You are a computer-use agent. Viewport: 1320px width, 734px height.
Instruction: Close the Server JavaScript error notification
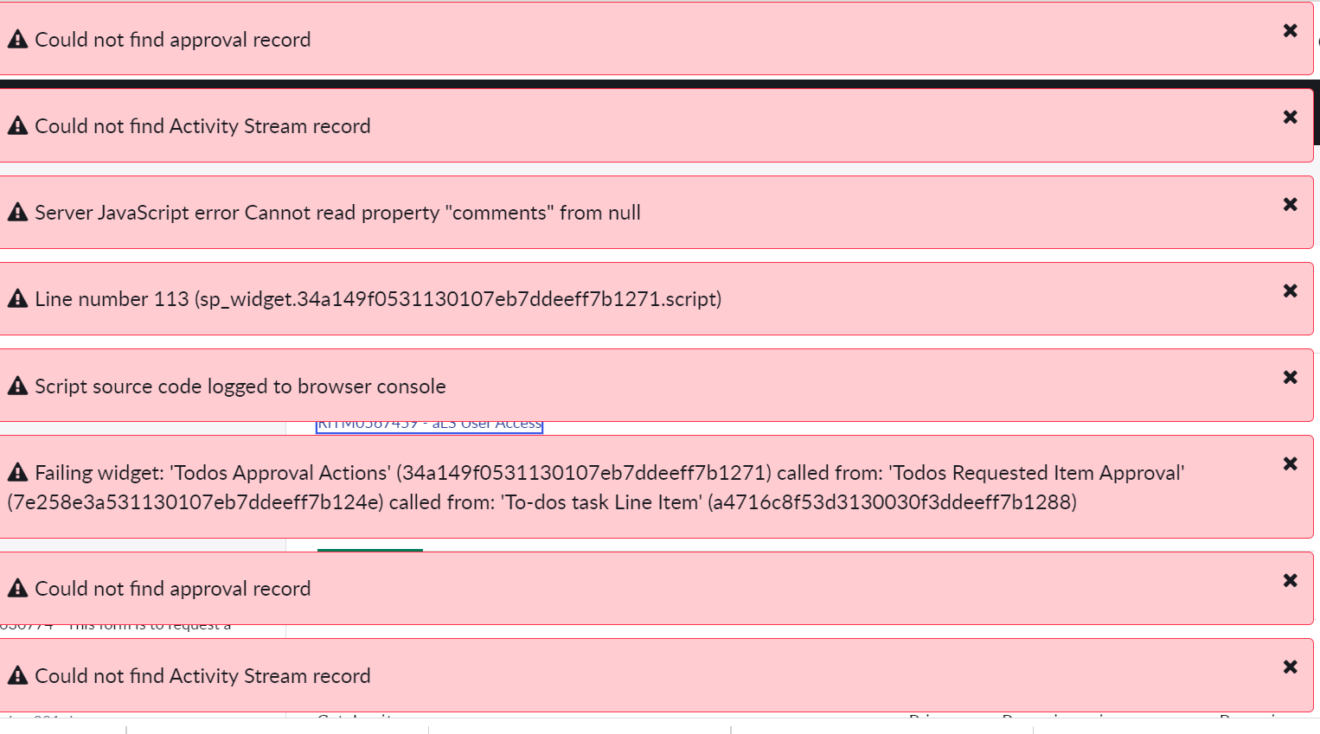[x=1290, y=204]
